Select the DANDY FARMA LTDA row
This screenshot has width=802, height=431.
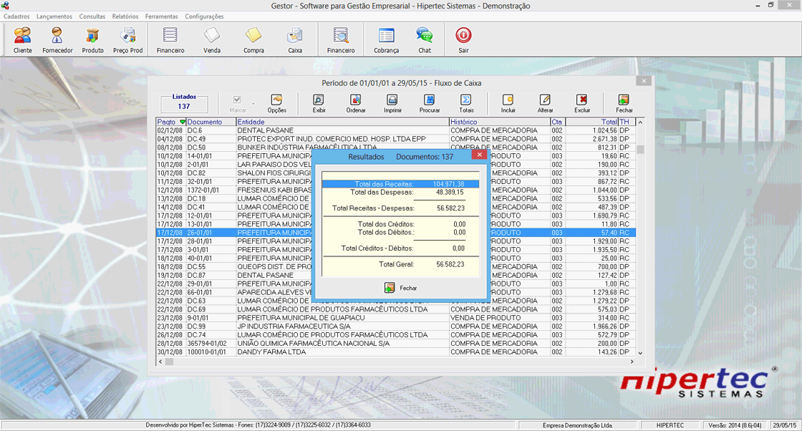click(x=395, y=352)
